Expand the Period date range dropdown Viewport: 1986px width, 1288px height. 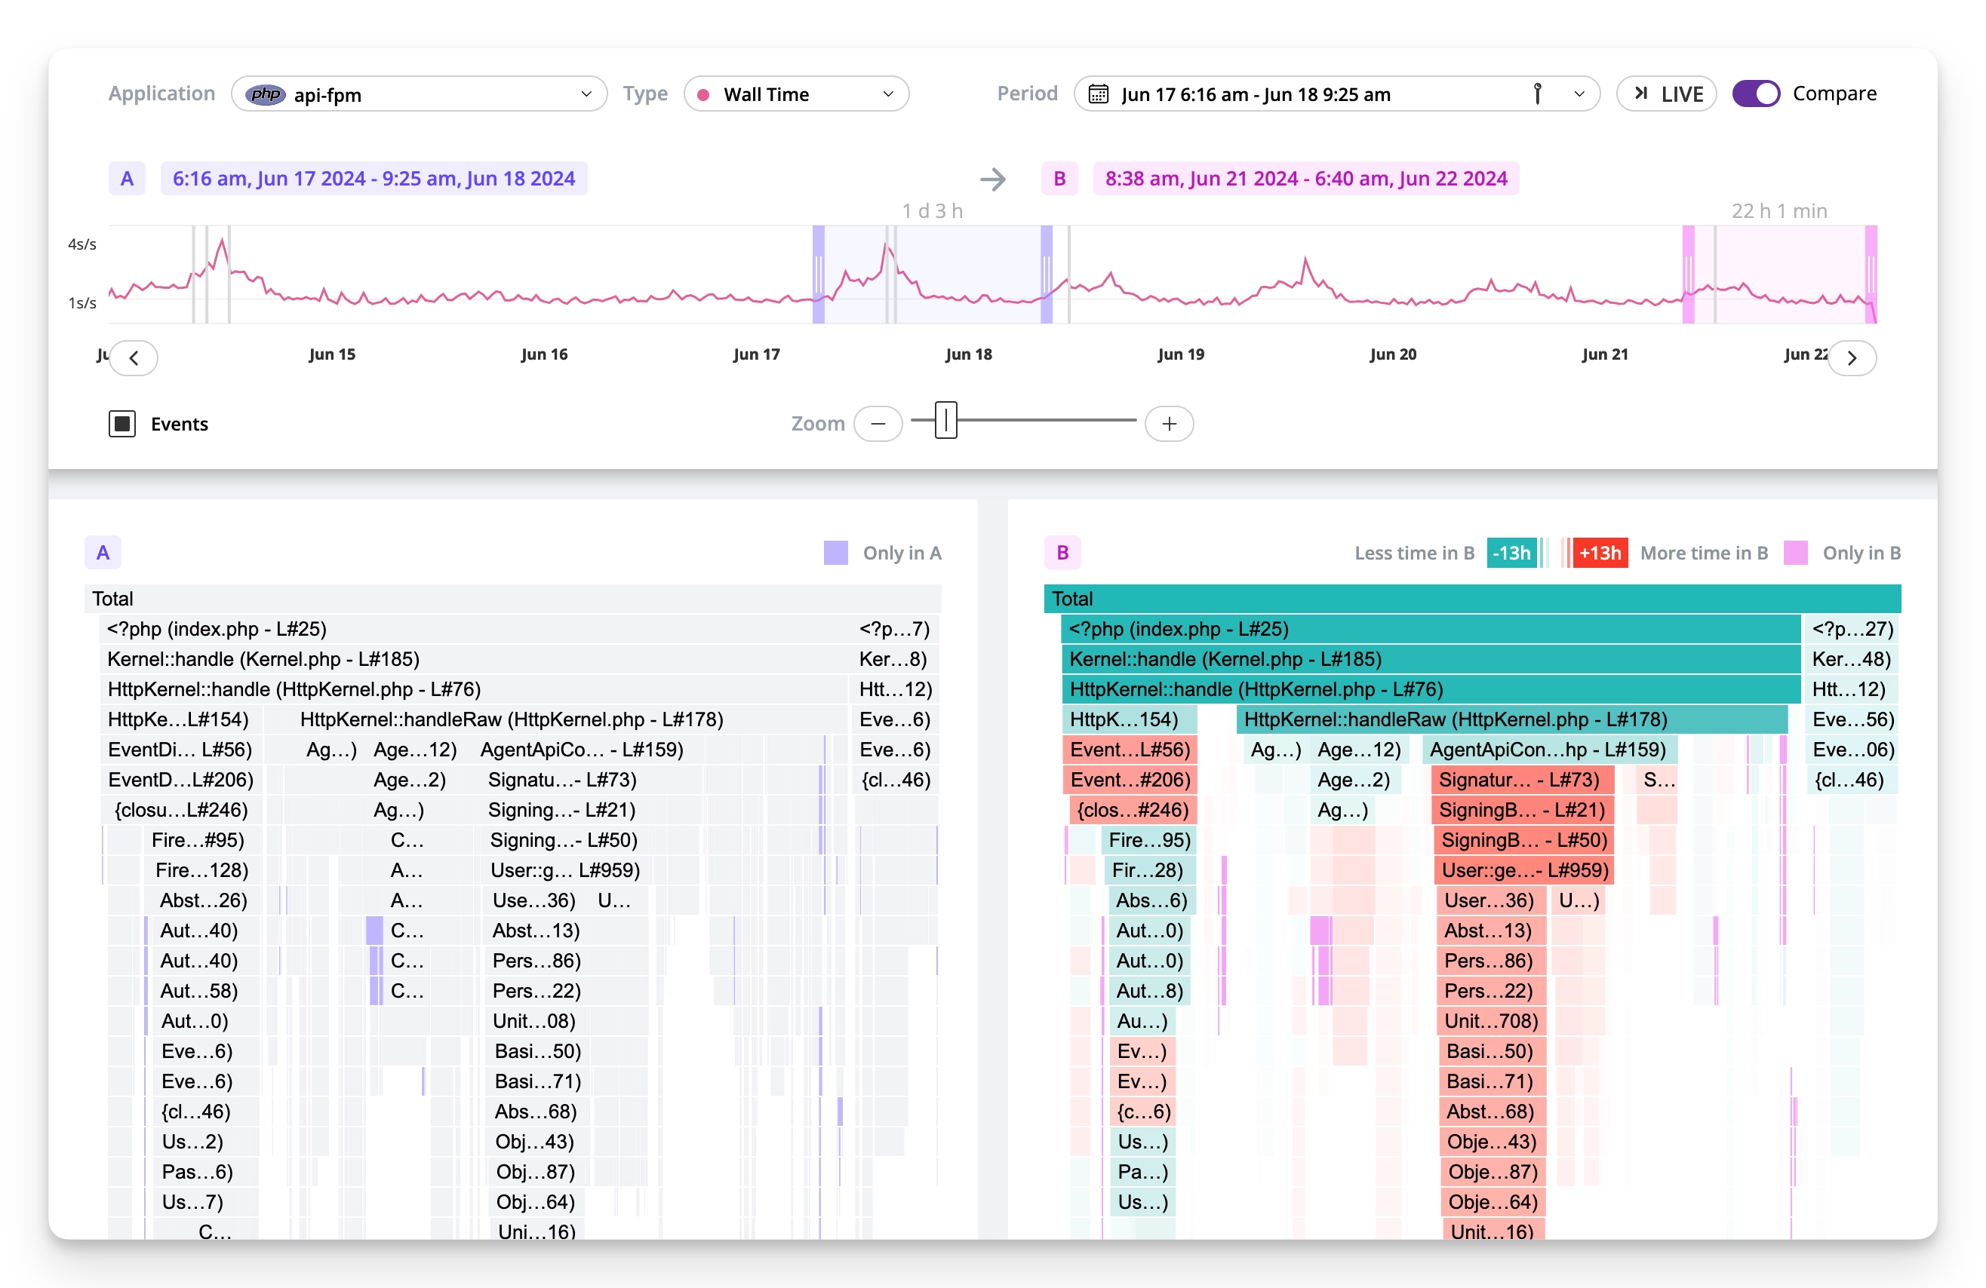tap(1579, 94)
